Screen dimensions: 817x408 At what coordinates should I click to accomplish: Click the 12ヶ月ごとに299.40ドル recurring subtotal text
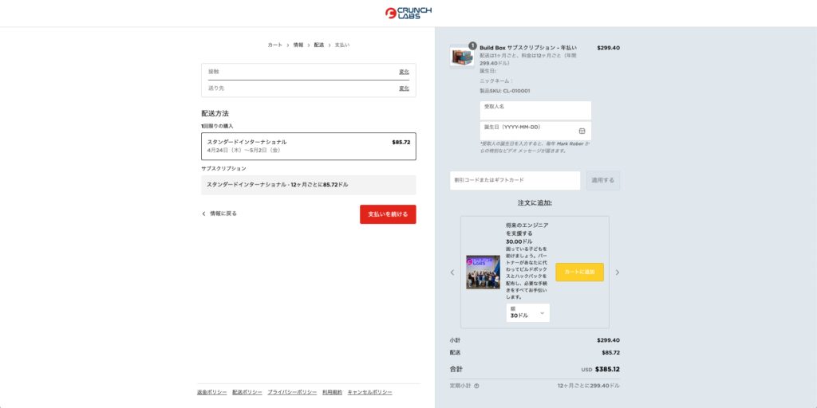(588, 386)
